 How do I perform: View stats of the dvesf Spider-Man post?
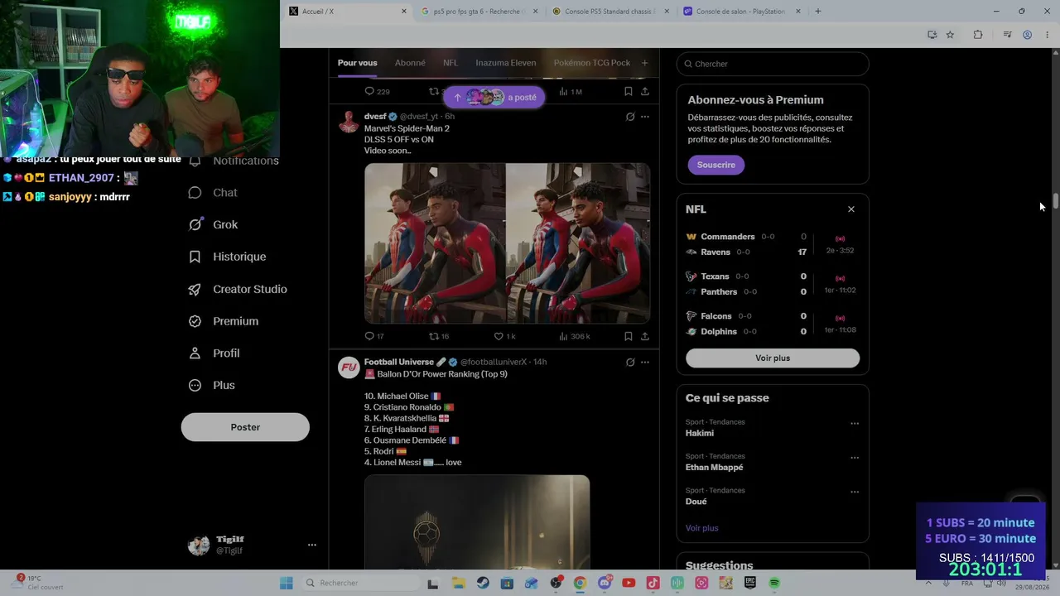click(x=575, y=336)
